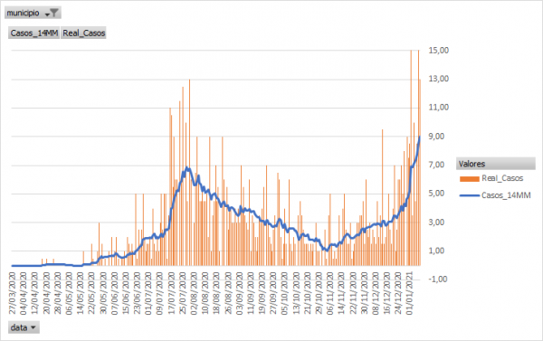Screen dimensions: 543x341
Task: Click the Casos_14MM field button
Action: [34, 33]
